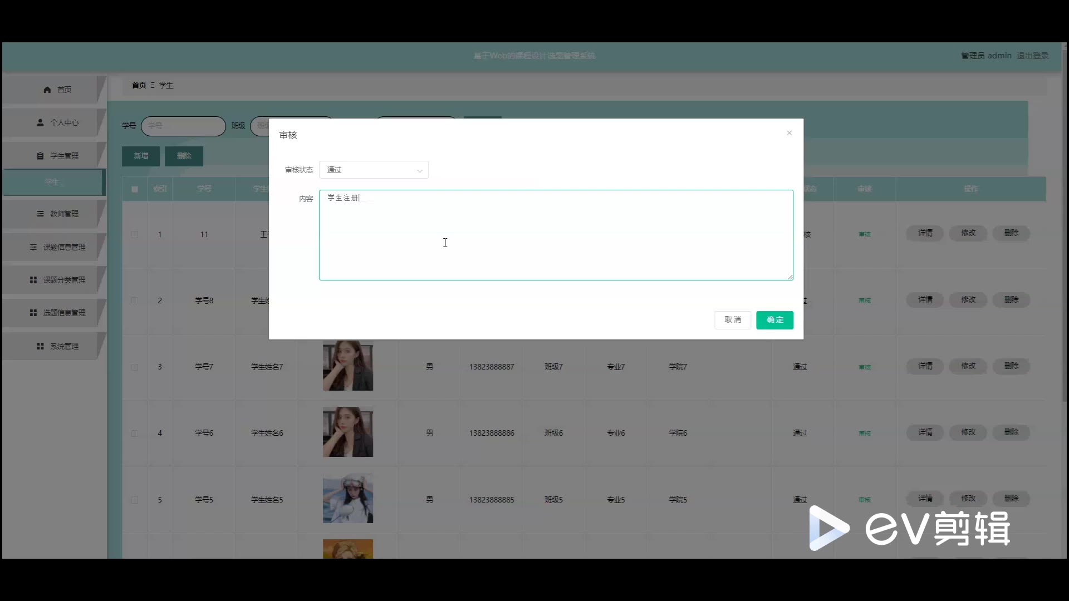Click the grid icon for 课题分类管理
The width and height of the screenshot is (1069, 601).
pyautogui.click(x=33, y=280)
